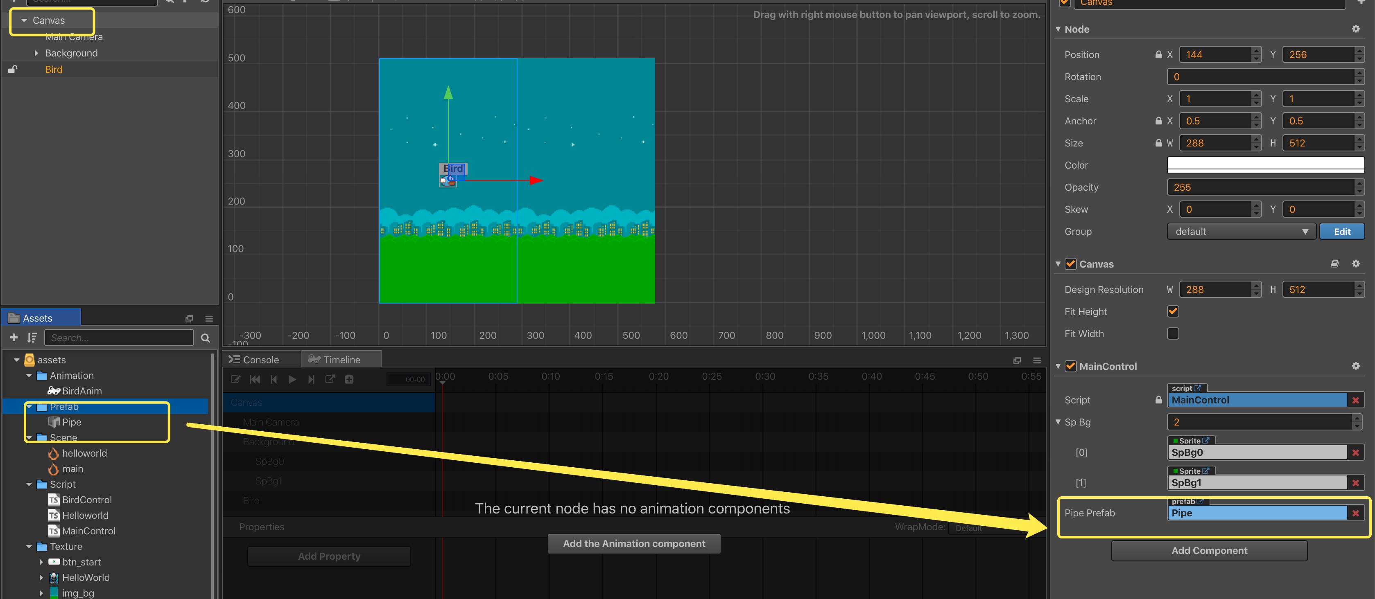The width and height of the screenshot is (1375, 599).
Task: Toggle the MainControl component enabled checkbox
Action: [1071, 366]
